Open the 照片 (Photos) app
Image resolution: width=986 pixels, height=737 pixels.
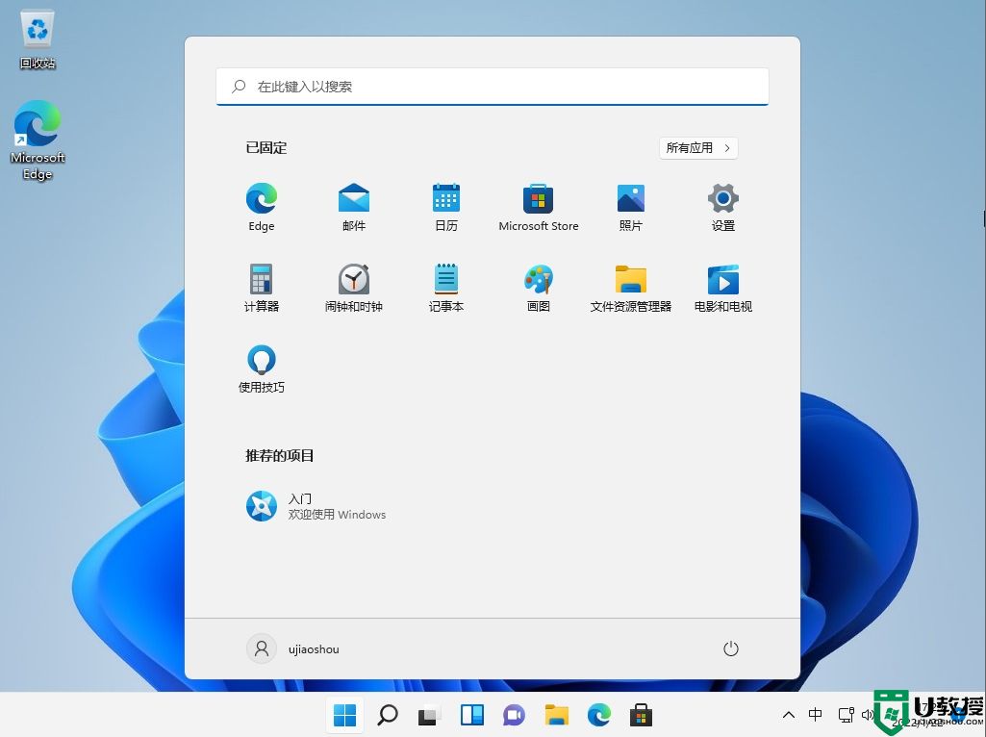point(630,205)
